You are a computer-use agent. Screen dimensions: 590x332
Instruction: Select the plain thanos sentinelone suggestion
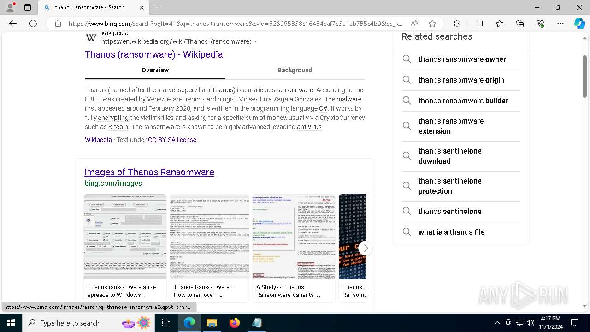click(461, 211)
